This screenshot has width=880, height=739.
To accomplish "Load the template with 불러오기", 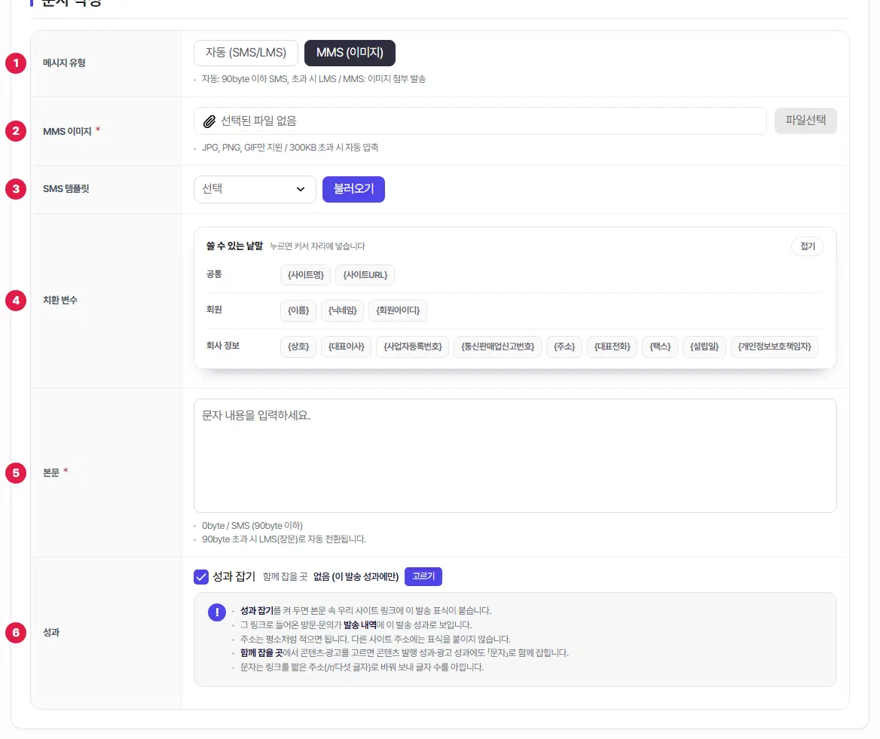I will [353, 189].
